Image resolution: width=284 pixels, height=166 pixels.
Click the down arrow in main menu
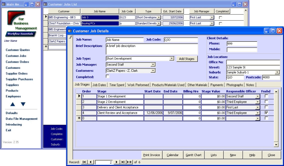tap(23, 104)
